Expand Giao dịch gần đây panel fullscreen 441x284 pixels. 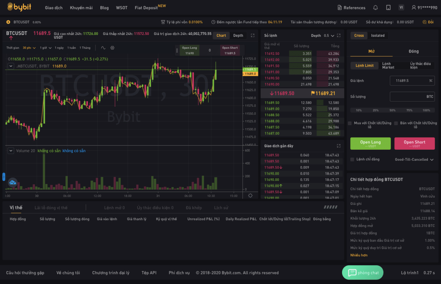[338, 146]
